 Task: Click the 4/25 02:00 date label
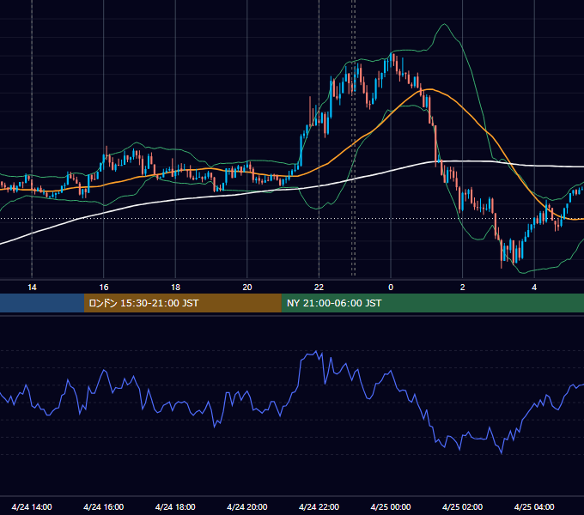tap(462, 506)
